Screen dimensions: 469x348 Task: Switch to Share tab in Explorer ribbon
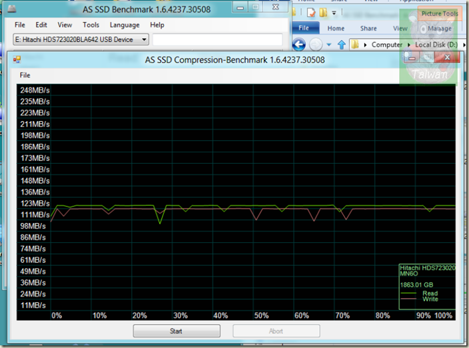368,29
